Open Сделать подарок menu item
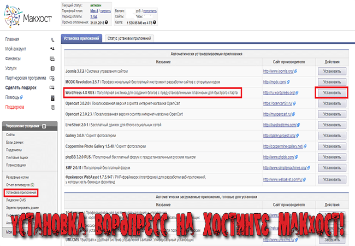Screen dimensions: 355x246 click(x=21, y=87)
